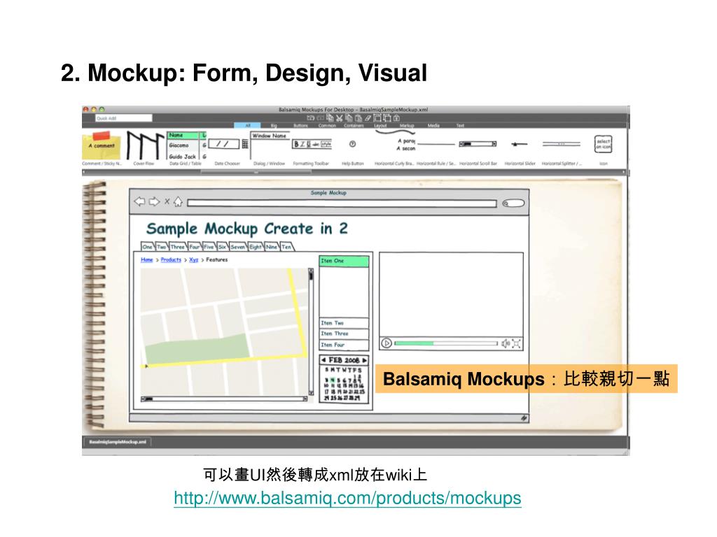Select Item Two in the list

pyautogui.click(x=344, y=323)
